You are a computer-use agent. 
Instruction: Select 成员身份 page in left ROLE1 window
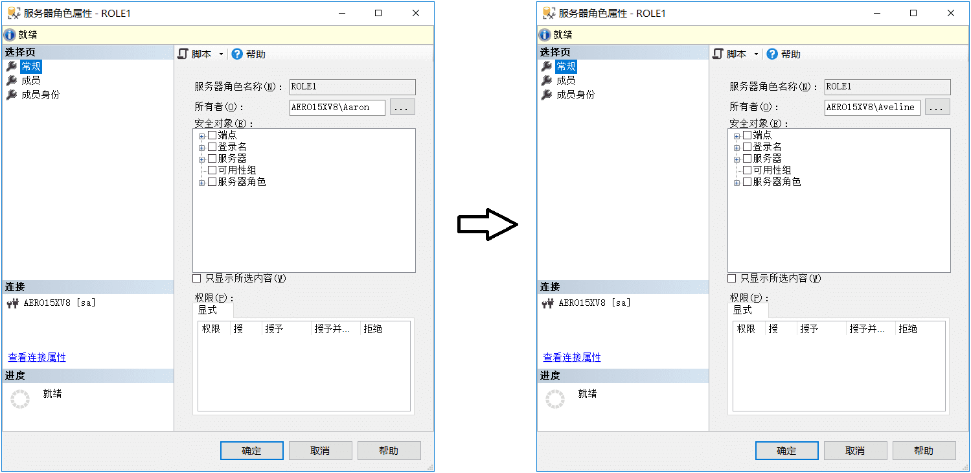(40, 95)
